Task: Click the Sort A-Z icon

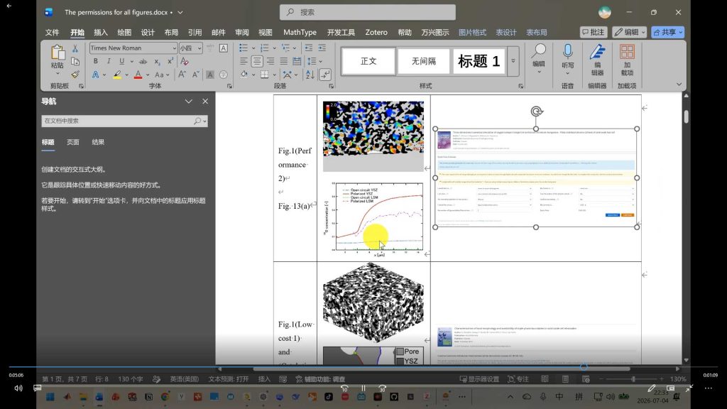Action: 310,74
